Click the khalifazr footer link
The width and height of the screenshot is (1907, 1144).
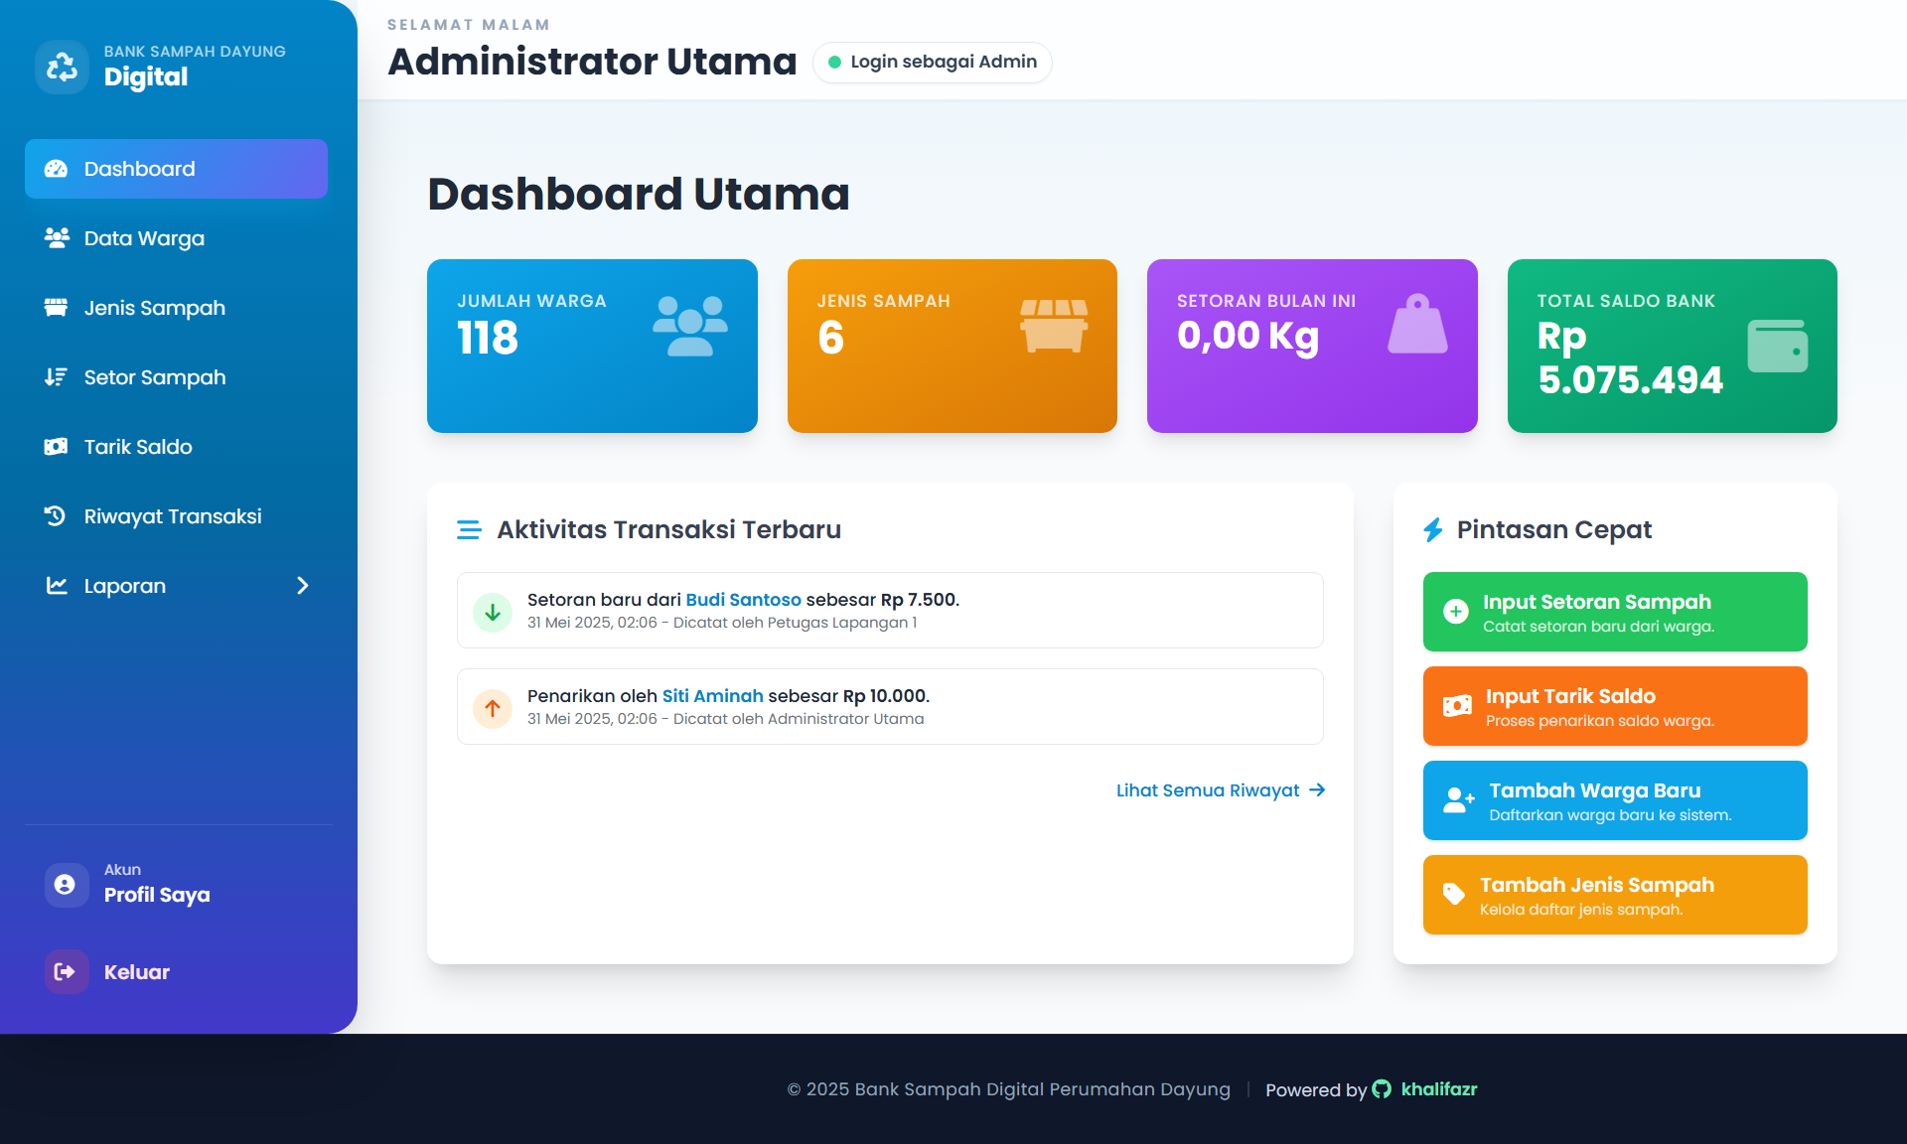[x=1438, y=1089]
